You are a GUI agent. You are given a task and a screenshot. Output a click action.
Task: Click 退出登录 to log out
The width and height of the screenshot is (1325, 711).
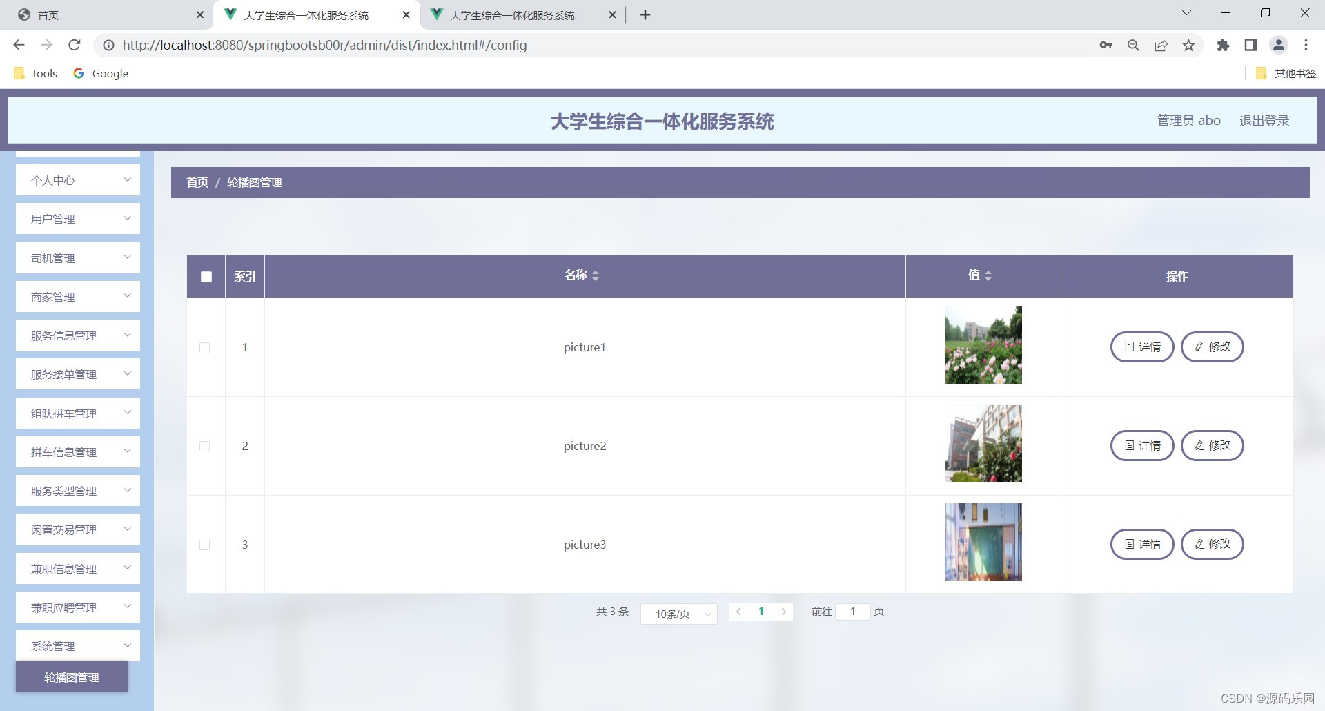[x=1264, y=120]
